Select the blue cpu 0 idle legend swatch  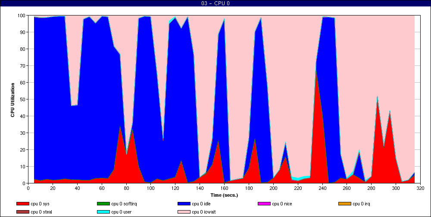[x=184, y=203]
